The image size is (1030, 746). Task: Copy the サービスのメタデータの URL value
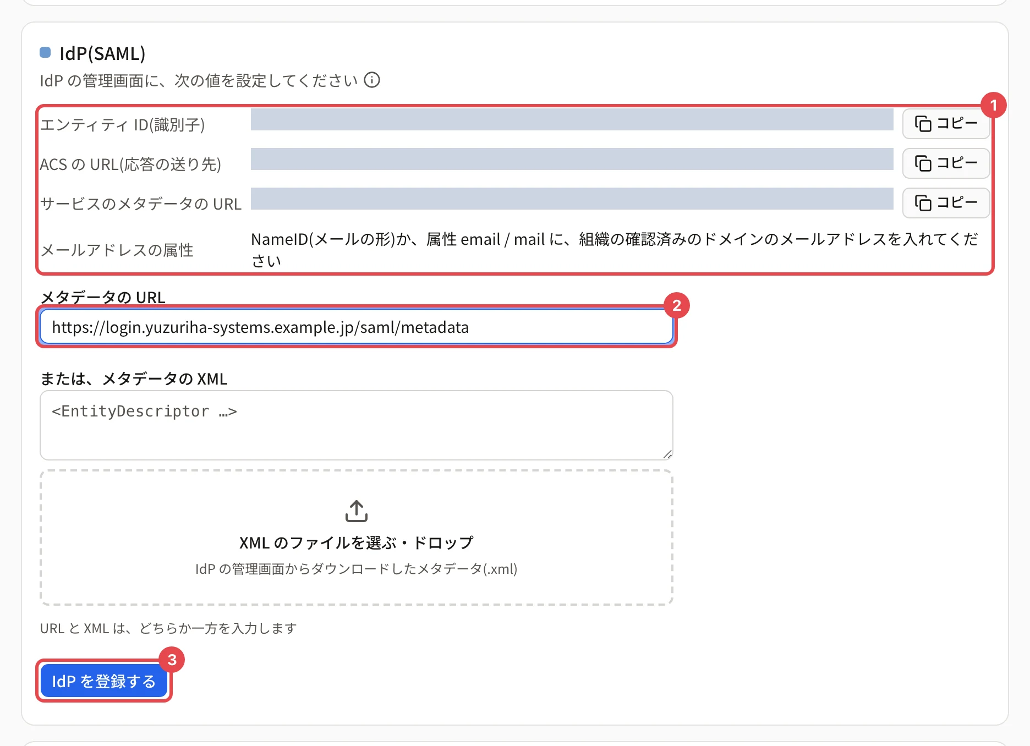pyautogui.click(x=946, y=203)
